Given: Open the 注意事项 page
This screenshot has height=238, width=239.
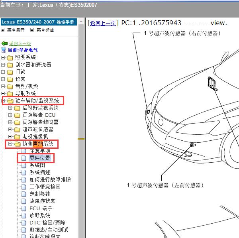Looking at the screenshot, I should pos(40,151).
